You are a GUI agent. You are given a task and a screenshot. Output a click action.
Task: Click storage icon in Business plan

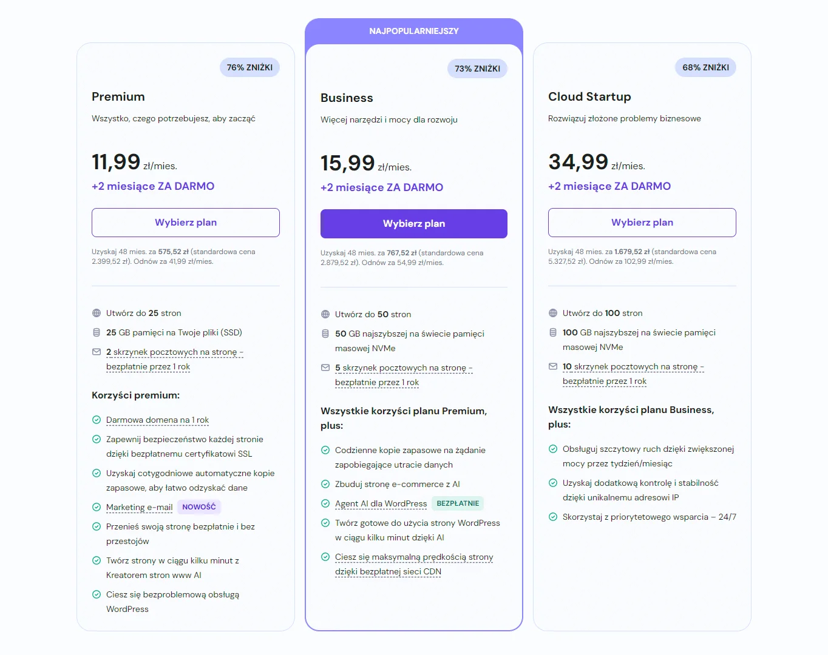[325, 334]
